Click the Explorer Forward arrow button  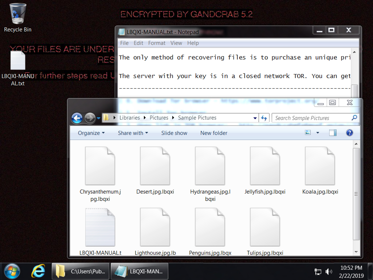click(90, 118)
